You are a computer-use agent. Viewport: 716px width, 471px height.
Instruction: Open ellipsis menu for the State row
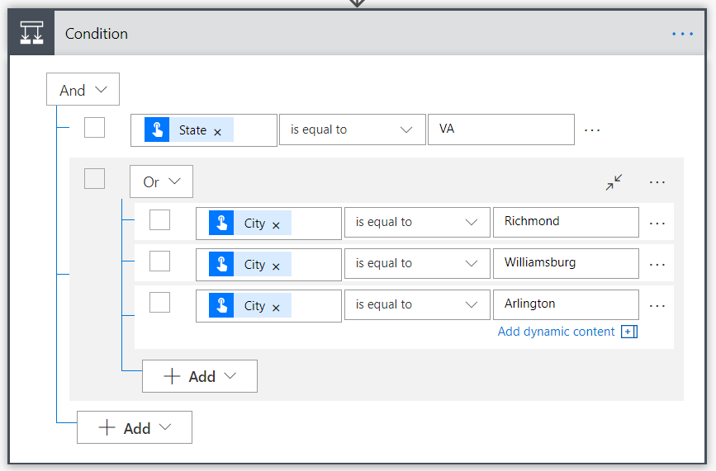click(592, 130)
